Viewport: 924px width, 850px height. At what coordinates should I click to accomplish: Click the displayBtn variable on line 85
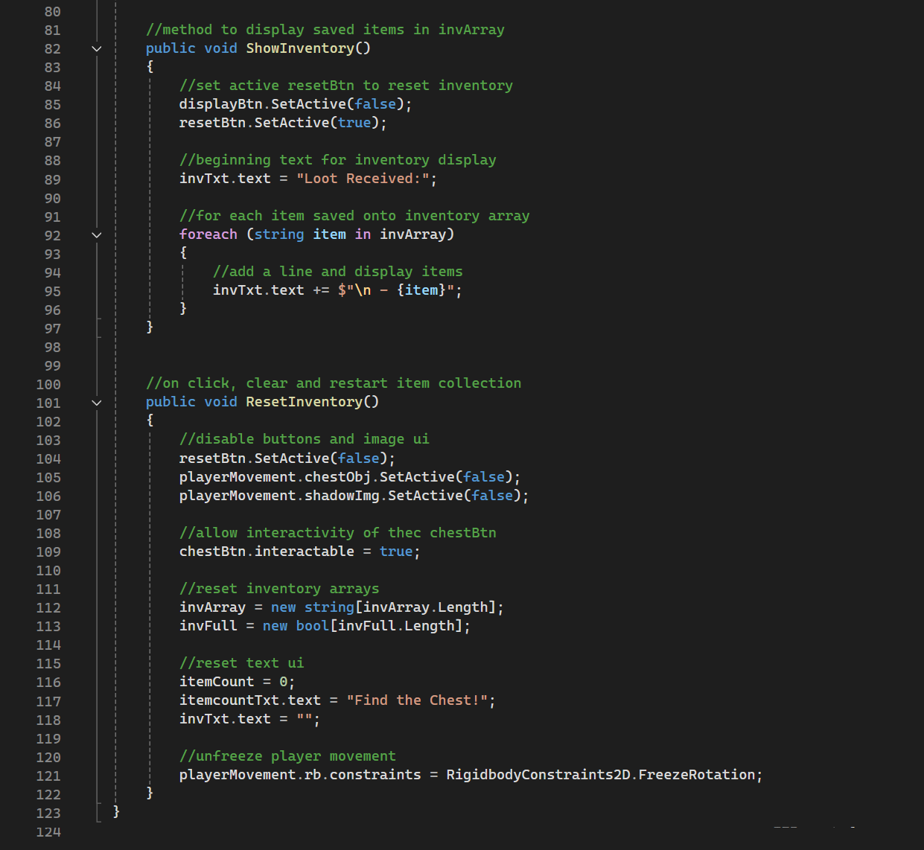220,104
